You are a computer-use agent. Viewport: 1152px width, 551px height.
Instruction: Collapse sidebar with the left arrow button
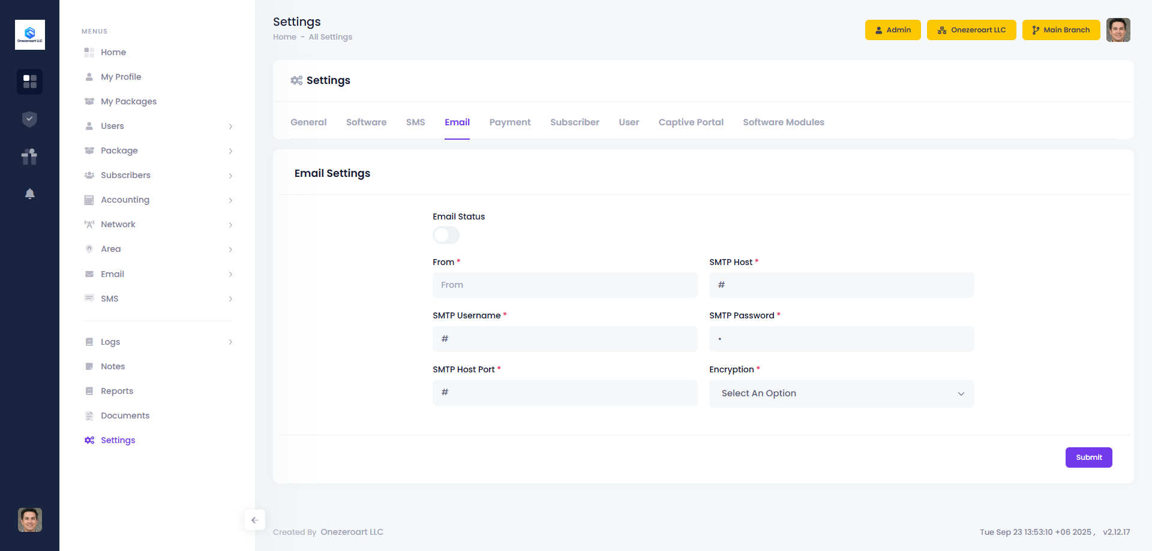[254, 520]
